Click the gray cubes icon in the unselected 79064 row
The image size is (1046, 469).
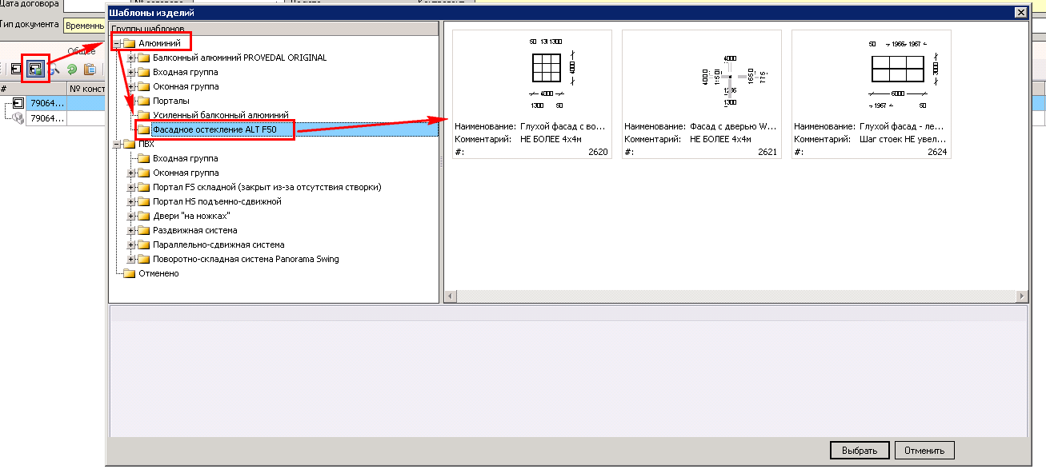(x=18, y=117)
